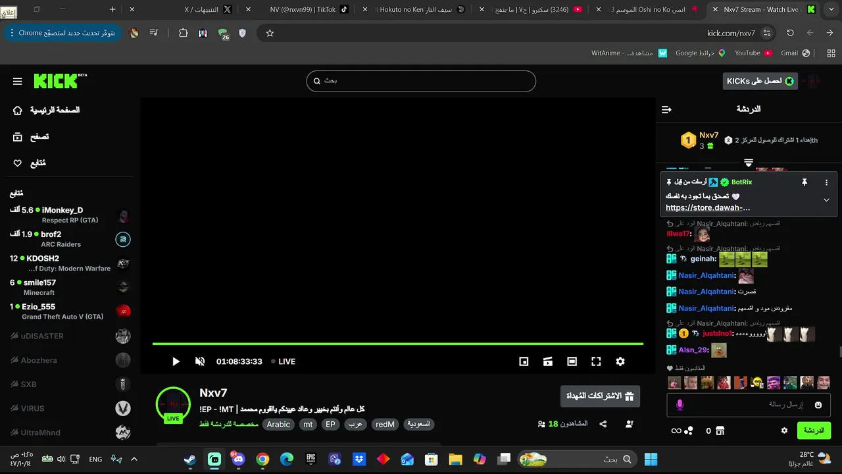Switch to the Hokuto no Ken tab
The image size is (842, 474).
[x=421, y=9]
